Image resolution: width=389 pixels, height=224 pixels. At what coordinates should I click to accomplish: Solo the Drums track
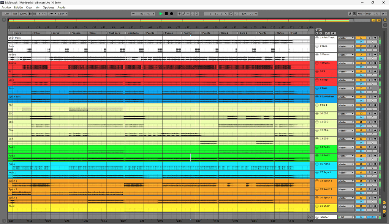369,63
